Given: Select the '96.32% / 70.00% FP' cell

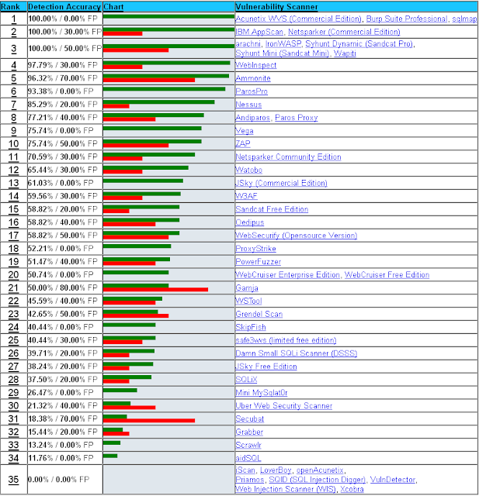Looking at the screenshot, I should tap(65, 78).
